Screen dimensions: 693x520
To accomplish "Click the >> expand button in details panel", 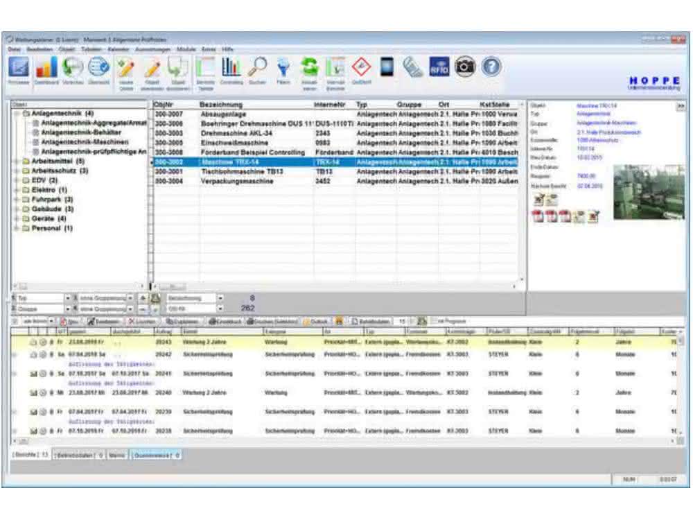I will pyautogui.click(x=681, y=106).
